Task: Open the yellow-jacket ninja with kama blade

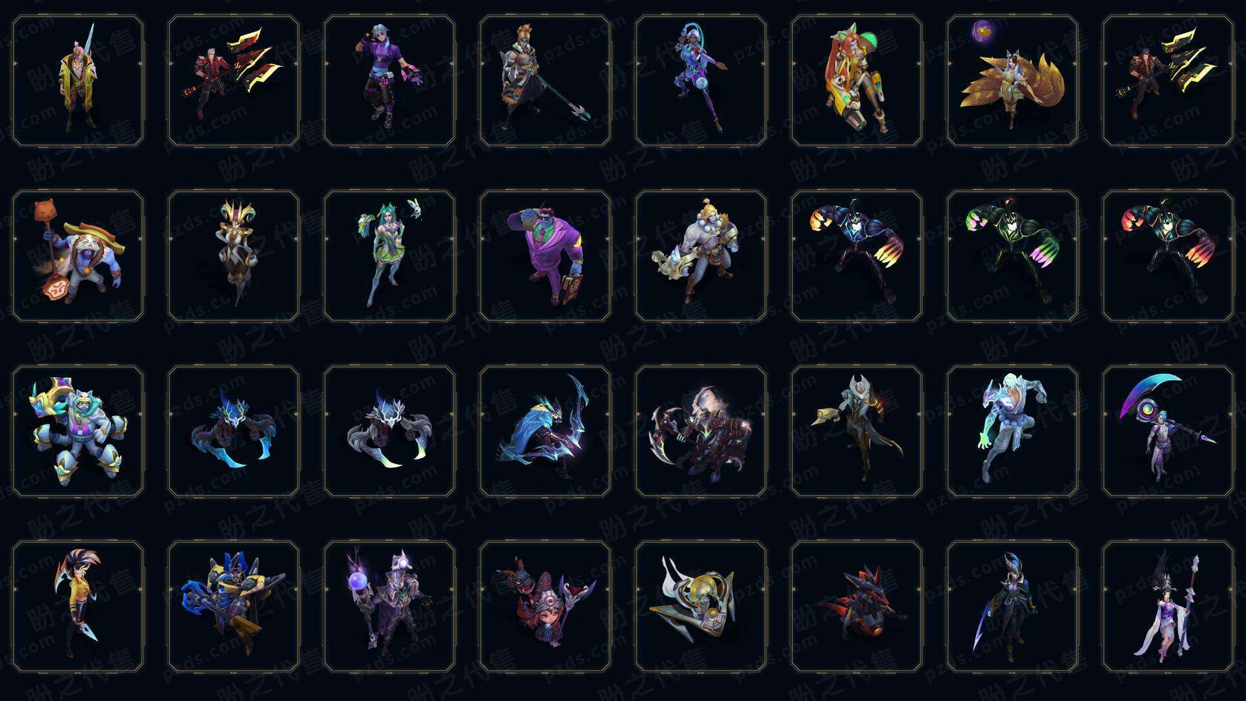Action: (78, 606)
